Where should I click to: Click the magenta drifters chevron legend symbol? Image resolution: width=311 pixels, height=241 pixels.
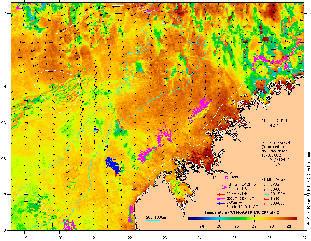(x=224, y=187)
